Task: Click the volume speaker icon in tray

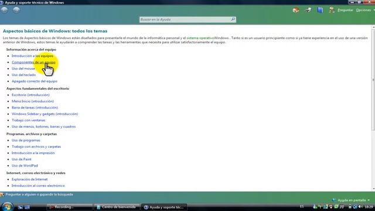Action: pos(360,206)
